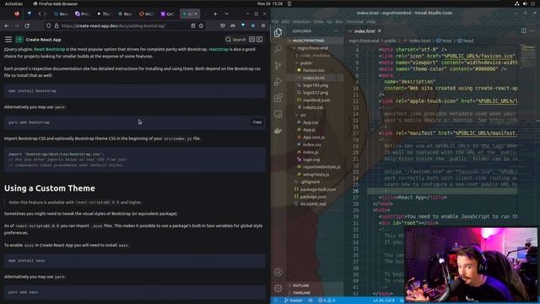Click the head breadcrumb segment
The height and width of the screenshot is (304, 540).
coord(465,41)
